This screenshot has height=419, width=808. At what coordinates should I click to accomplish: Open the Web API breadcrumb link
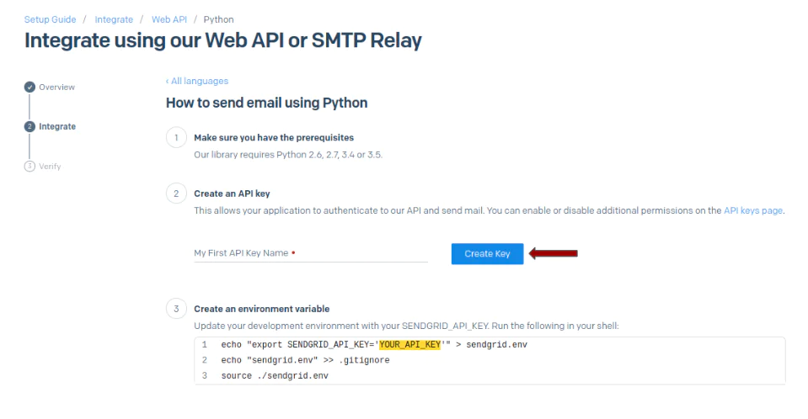click(169, 19)
